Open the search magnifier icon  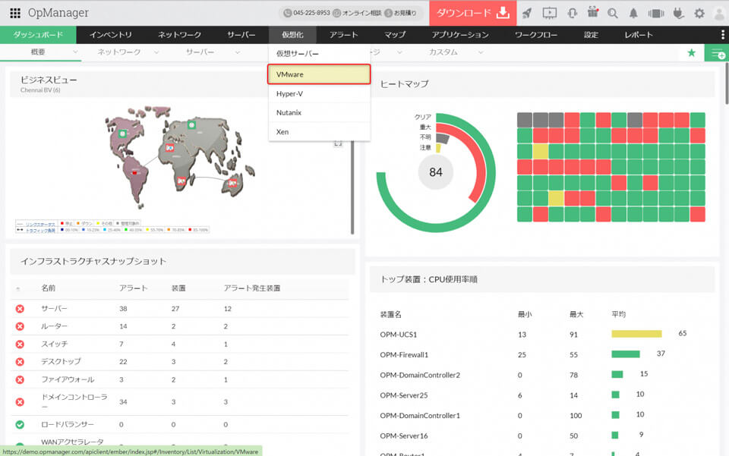[x=613, y=13]
